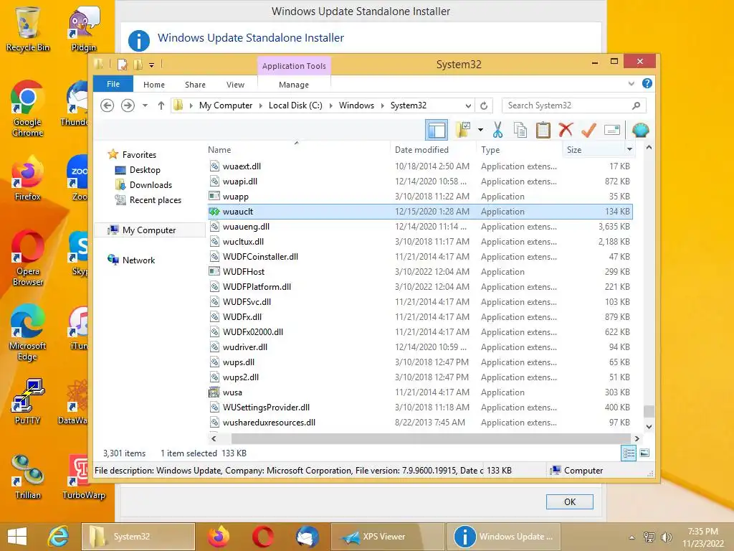The height and width of the screenshot is (551, 734).
Task: Open folder options toolbar icon
Action: (463, 130)
